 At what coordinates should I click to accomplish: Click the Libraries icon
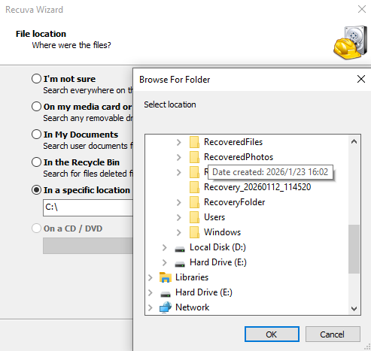click(166, 277)
